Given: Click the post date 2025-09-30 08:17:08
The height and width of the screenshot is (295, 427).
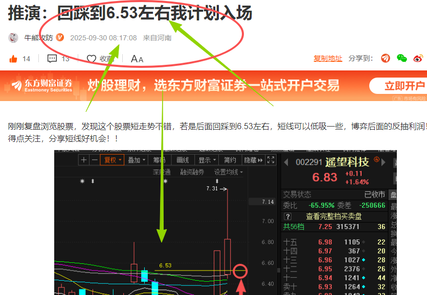Looking at the screenshot, I should click(x=103, y=38).
